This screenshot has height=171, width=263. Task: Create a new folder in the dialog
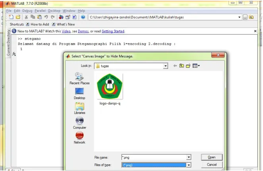click(x=188, y=66)
